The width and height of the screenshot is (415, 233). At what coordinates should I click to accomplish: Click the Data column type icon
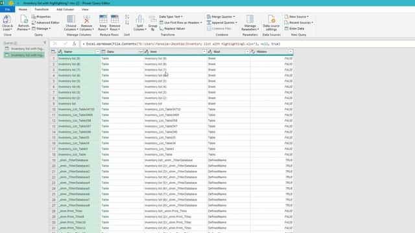pyautogui.click(x=104, y=52)
